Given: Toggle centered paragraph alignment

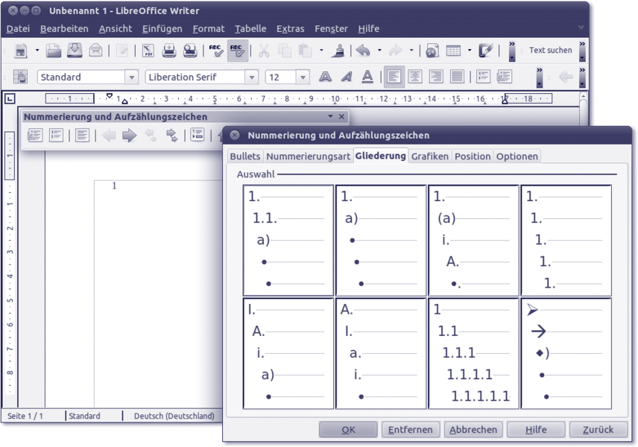Looking at the screenshot, I should click(414, 77).
